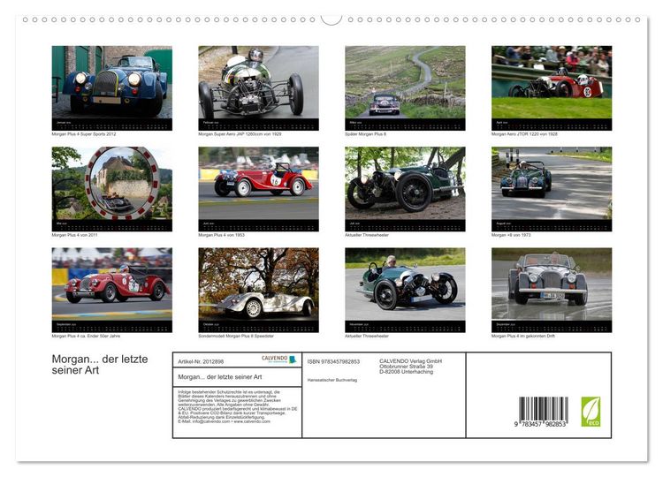Click 'Artikel-Nr. 2012898' text
Viewport: 663px width, 477px height.
click(201, 361)
